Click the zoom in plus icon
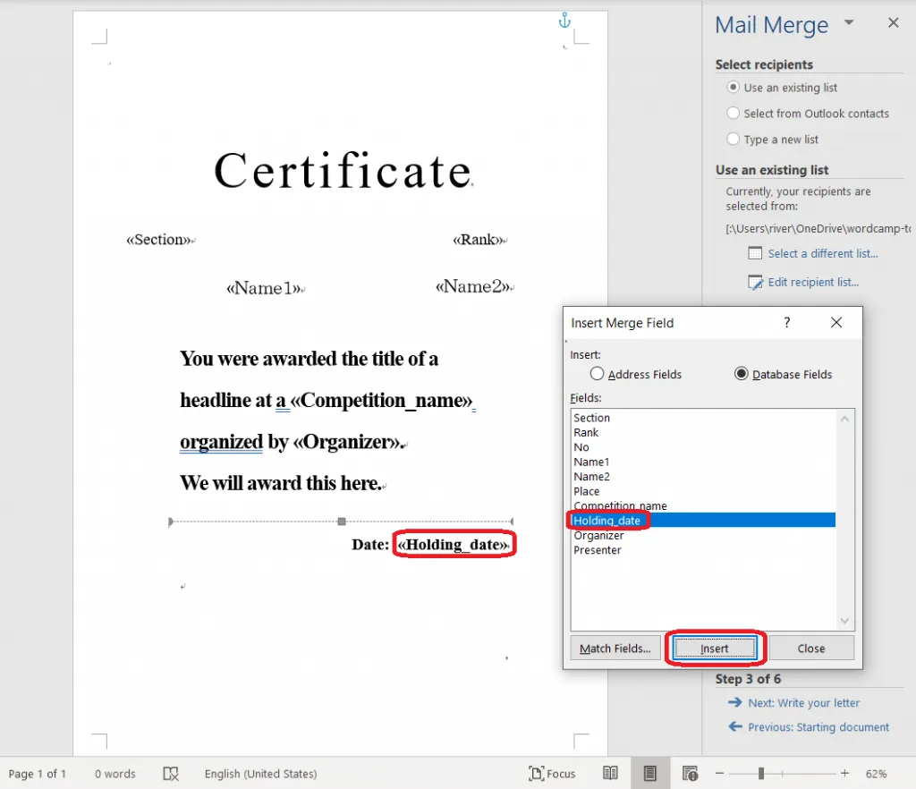 [x=844, y=773]
